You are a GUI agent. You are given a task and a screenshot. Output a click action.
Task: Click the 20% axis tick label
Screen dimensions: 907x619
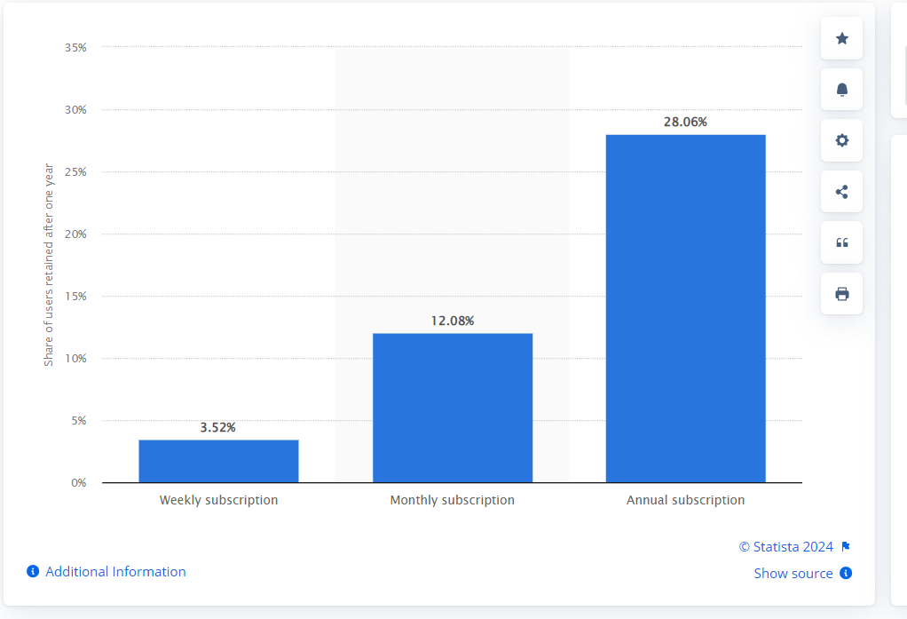click(x=75, y=234)
